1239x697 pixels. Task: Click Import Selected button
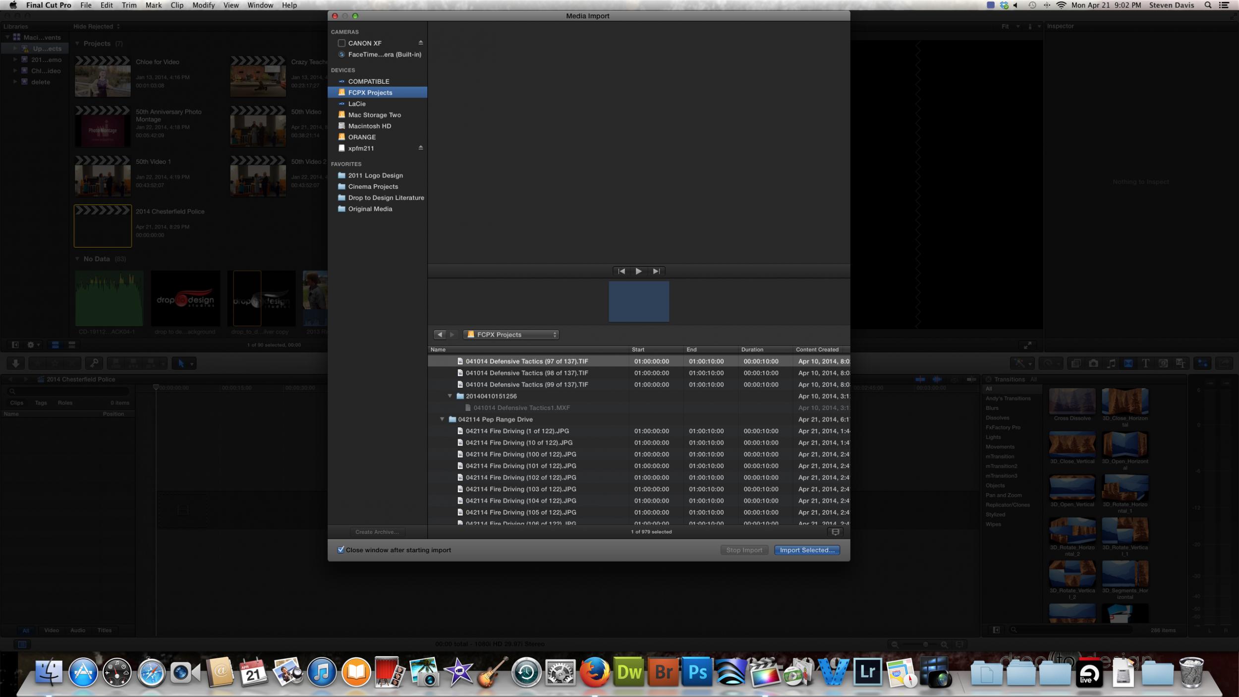(x=806, y=550)
